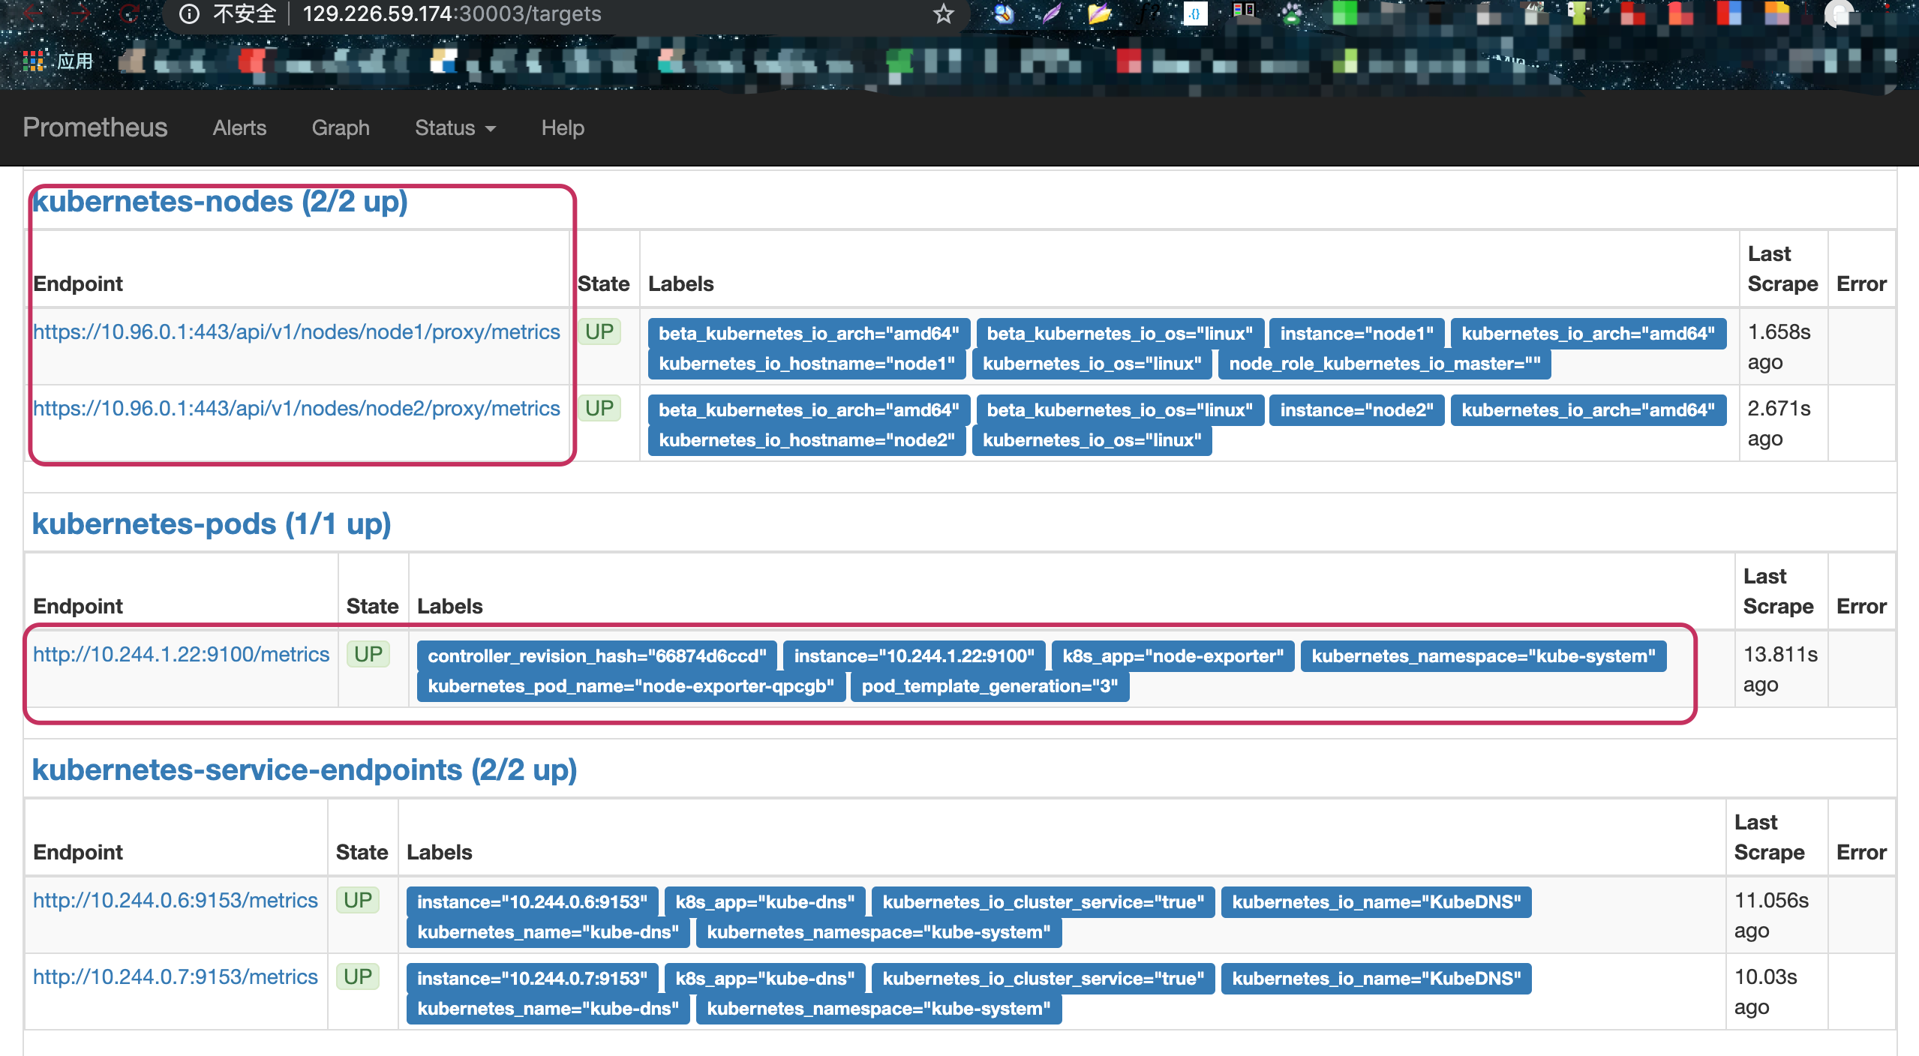Click the browser reload icon
The height and width of the screenshot is (1056, 1919).
129,13
